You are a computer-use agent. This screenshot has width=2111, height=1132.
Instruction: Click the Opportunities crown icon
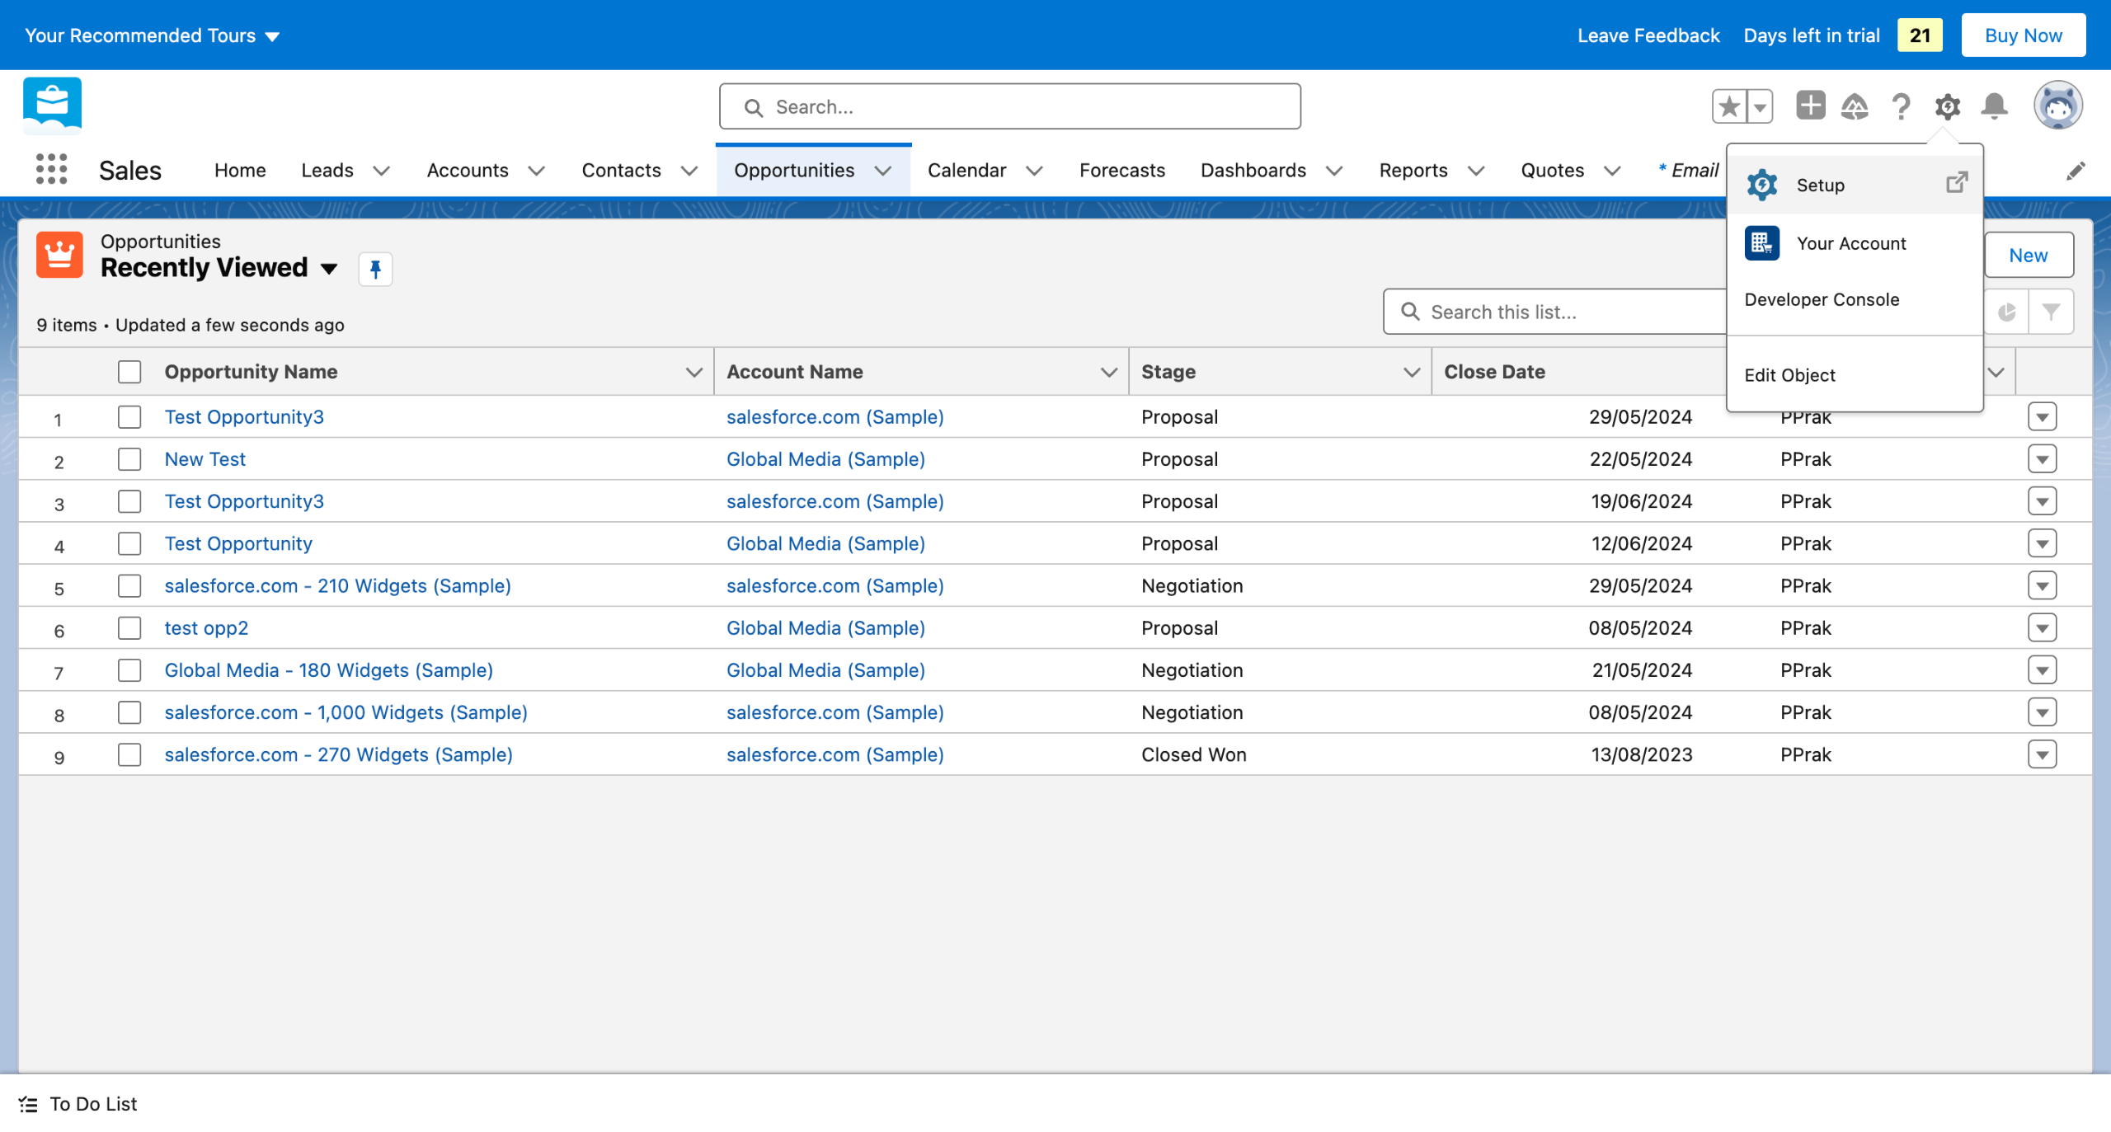click(59, 255)
